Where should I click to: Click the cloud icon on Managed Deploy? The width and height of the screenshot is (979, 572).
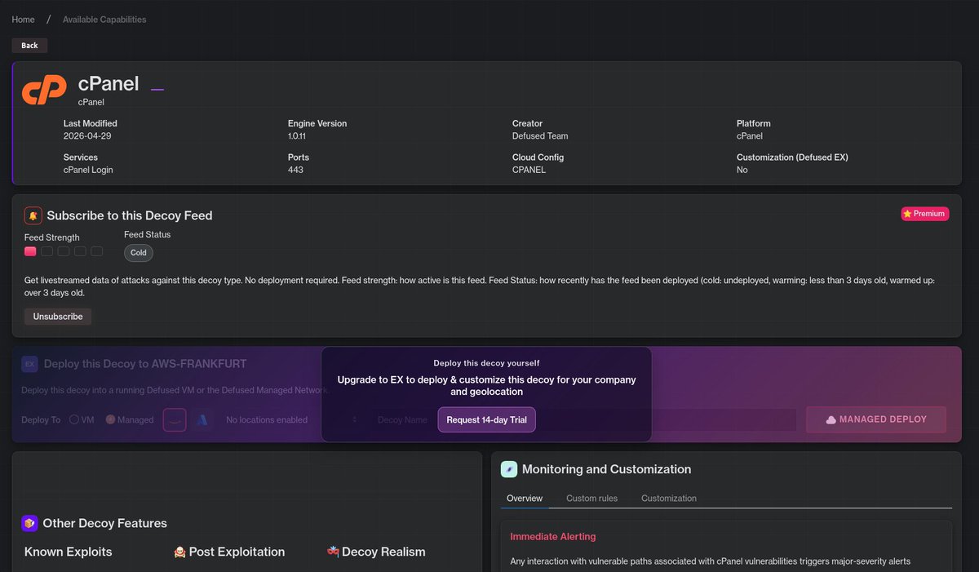831,419
